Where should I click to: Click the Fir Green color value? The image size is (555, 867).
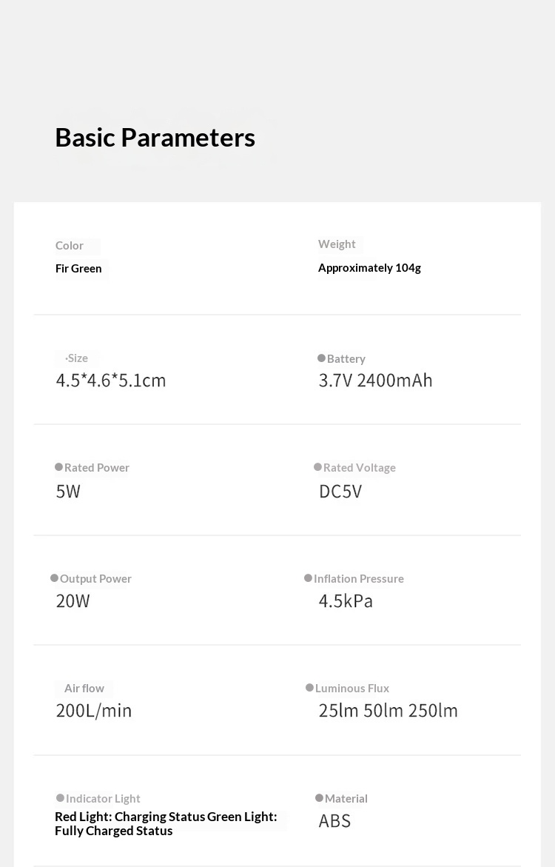coord(78,269)
